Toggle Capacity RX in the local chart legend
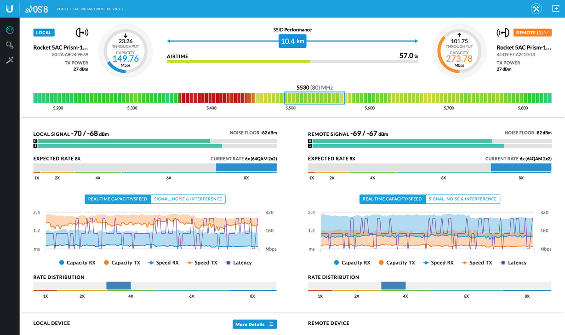This screenshot has width=565, height=335. pyautogui.click(x=77, y=263)
